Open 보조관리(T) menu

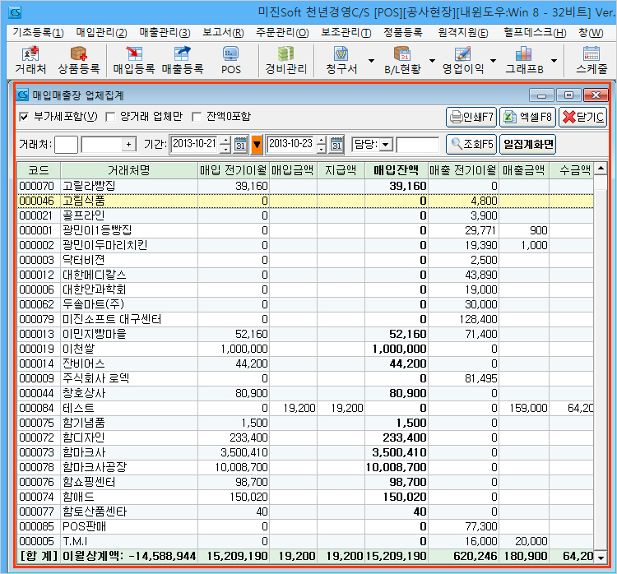[346, 32]
